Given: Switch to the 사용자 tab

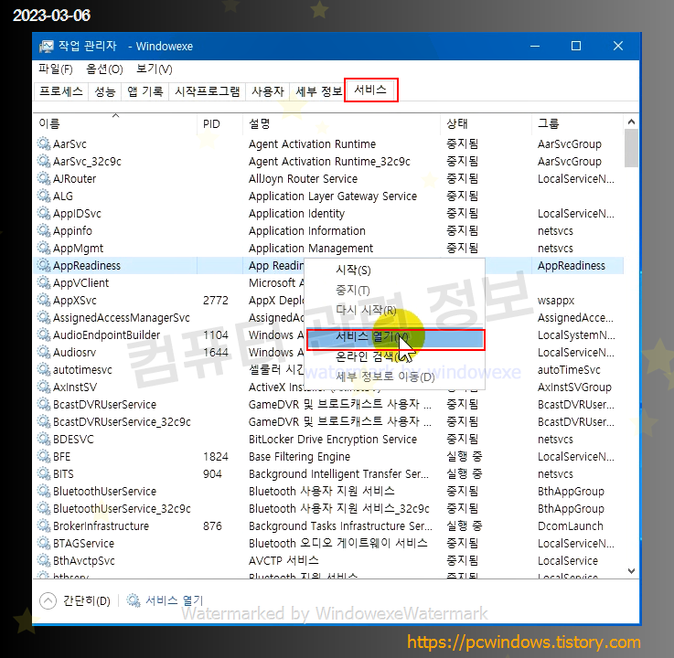Looking at the screenshot, I should tap(267, 91).
